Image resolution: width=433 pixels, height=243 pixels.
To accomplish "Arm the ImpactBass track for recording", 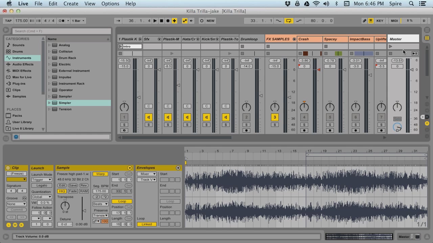I will [x=356, y=130].
